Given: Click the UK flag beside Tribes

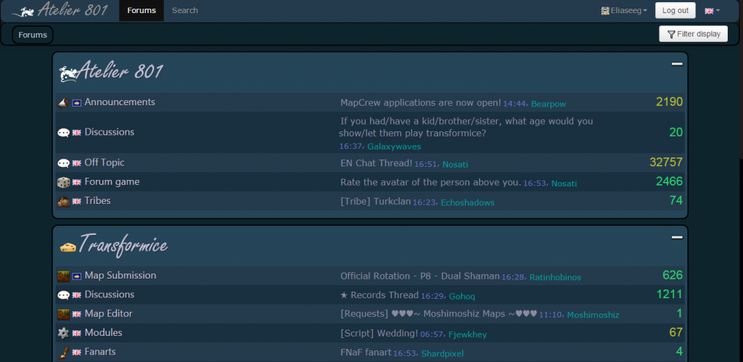Looking at the screenshot, I should [77, 202].
